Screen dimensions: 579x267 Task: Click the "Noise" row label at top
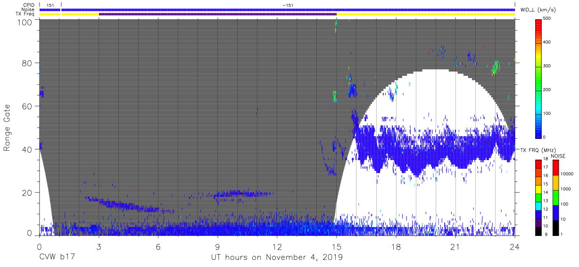pos(28,9)
